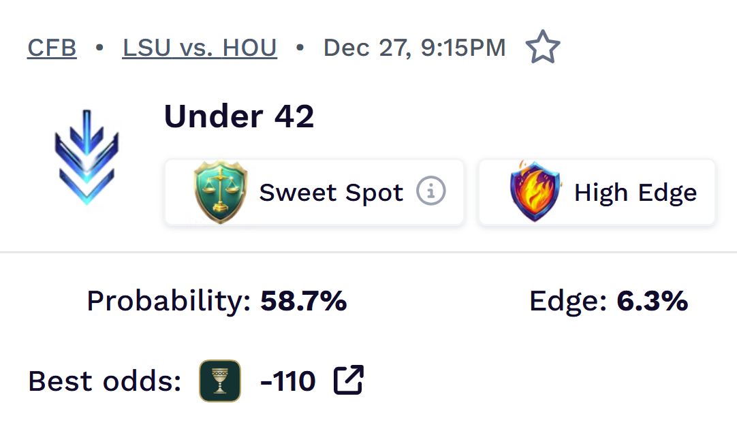Select the -110 odds value
Viewport: 737px width, 433px height.
click(288, 381)
